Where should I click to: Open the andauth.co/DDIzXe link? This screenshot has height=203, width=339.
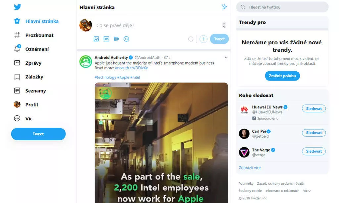tap(131, 68)
